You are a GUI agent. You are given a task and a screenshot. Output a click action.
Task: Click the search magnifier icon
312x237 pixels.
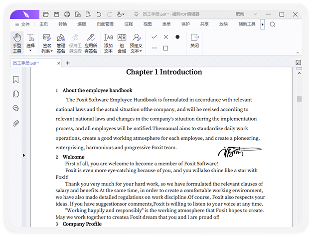pyautogui.click(x=273, y=24)
